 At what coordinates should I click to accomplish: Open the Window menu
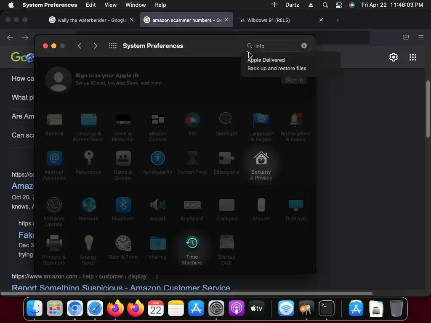click(136, 5)
